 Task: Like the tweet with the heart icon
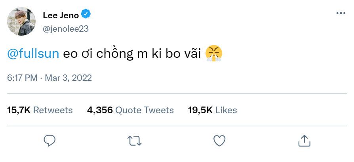tap(219, 141)
